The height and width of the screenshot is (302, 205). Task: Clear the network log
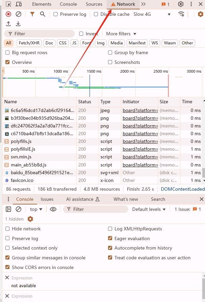[x=19, y=14]
